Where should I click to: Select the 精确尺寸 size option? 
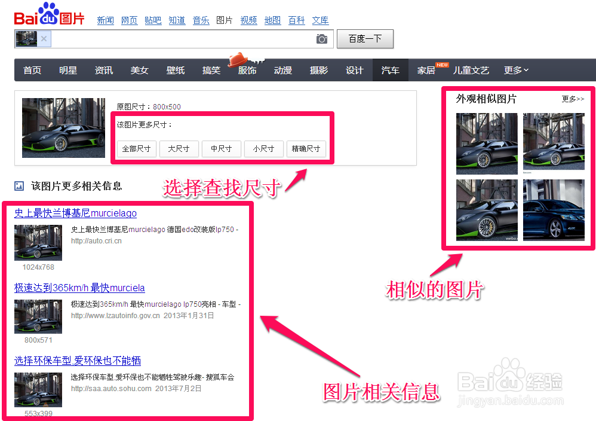(x=306, y=149)
